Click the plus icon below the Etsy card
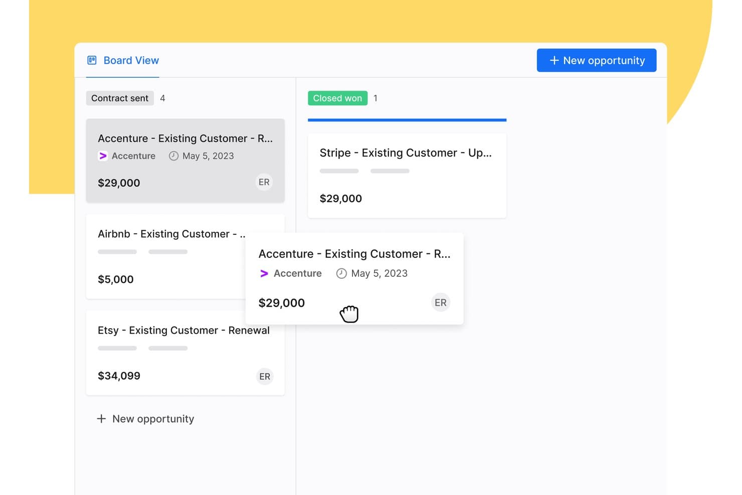The height and width of the screenshot is (495, 742). (101, 419)
